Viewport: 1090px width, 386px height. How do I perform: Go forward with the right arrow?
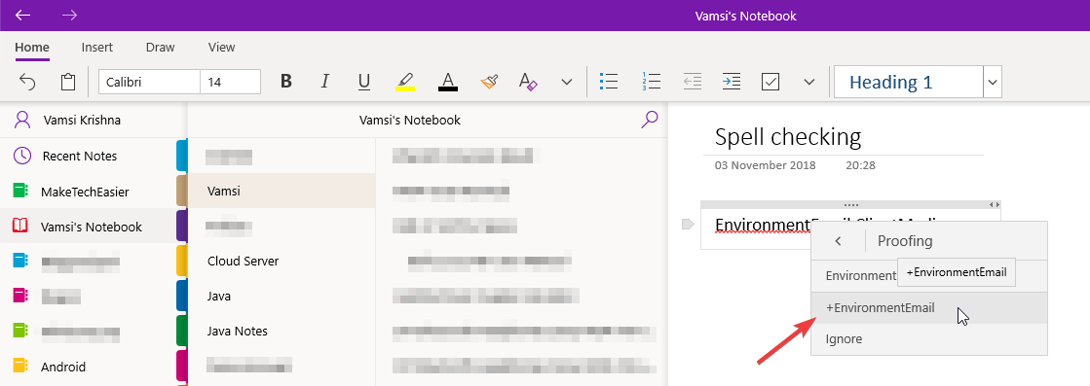69,15
